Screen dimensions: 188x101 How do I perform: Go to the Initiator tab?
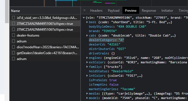click(x=167, y=11)
